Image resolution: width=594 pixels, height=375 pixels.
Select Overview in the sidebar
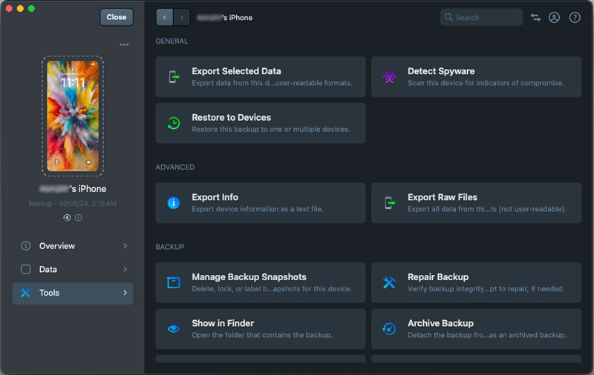(x=73, y=246)
